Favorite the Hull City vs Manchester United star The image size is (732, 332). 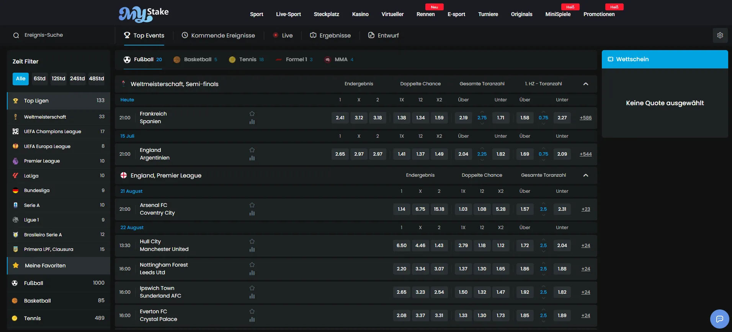252,241
